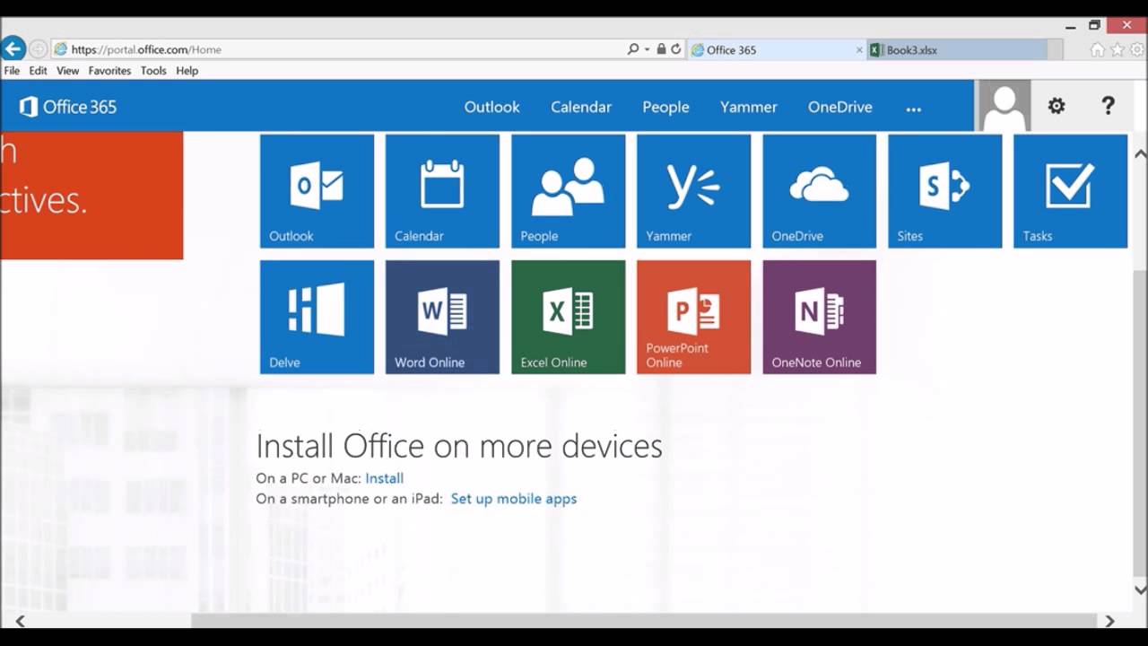This screenshot has width=1148, height=646.
Task: Open the OneNote Online tile
Action: click(x=819, y=317)
